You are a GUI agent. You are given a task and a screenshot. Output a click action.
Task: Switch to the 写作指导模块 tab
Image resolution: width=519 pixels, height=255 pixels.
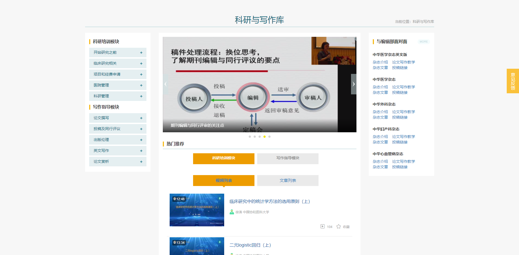coord(288,158)
